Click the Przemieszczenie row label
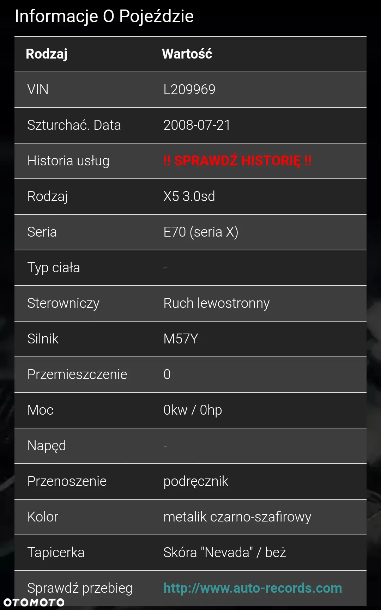381x610 pixels. tap(77, 374)
